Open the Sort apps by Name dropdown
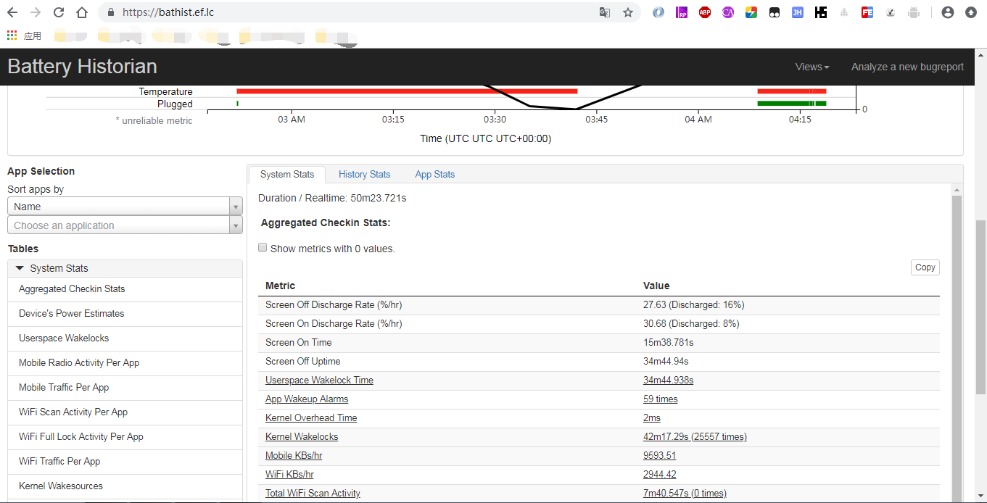 click(x=125, y=207)
